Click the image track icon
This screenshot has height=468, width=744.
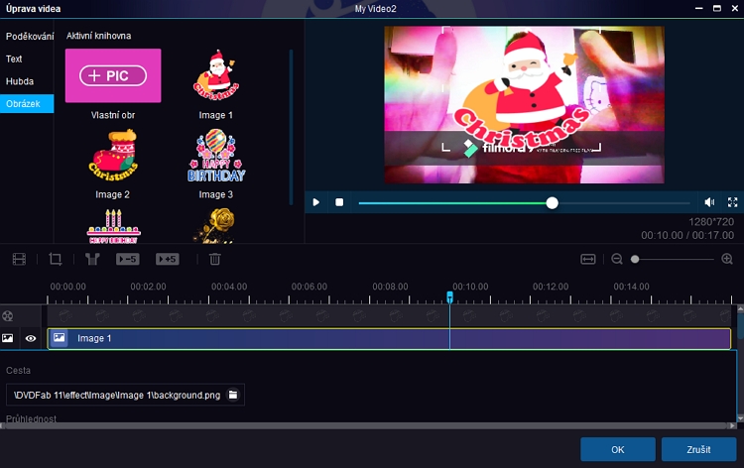pos(8,338)
